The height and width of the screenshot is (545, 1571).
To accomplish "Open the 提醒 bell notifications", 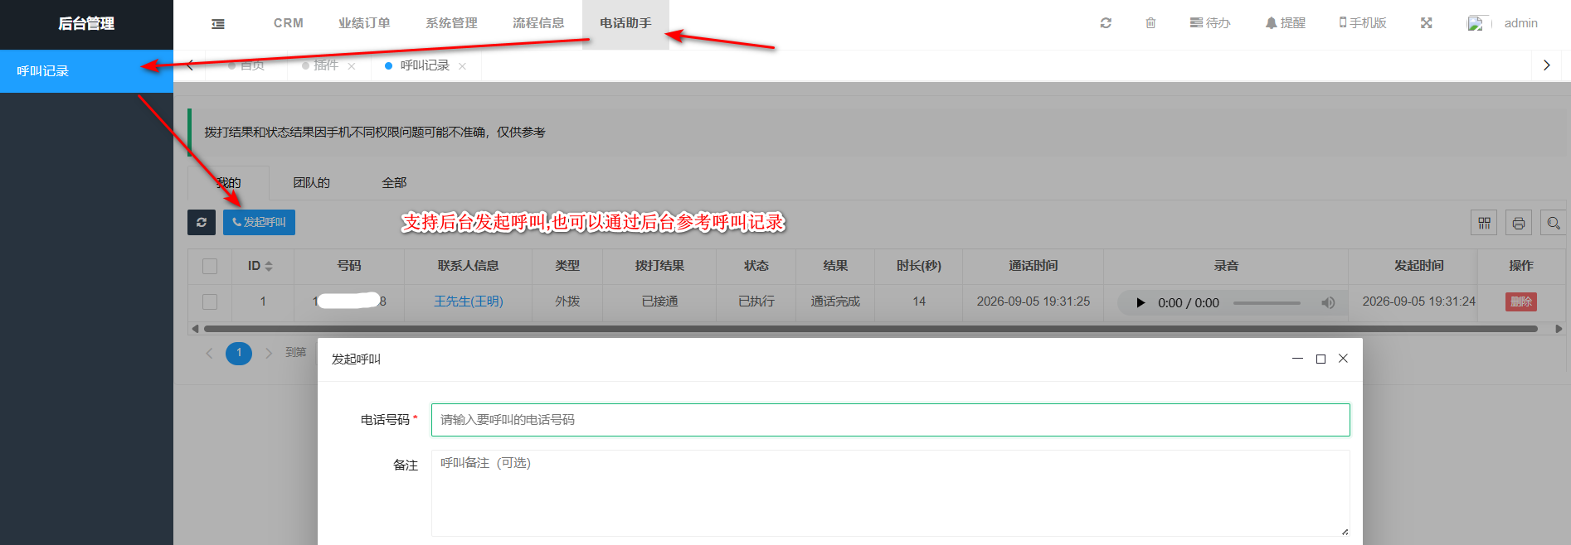I will pyautogui.click(x=1285, y=23).
